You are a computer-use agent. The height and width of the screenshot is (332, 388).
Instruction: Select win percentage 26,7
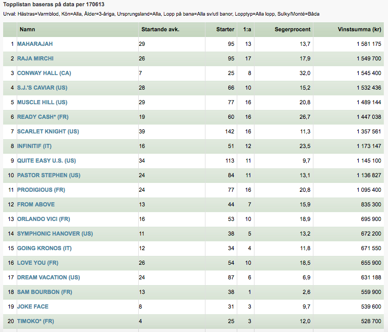click(305, 117)
